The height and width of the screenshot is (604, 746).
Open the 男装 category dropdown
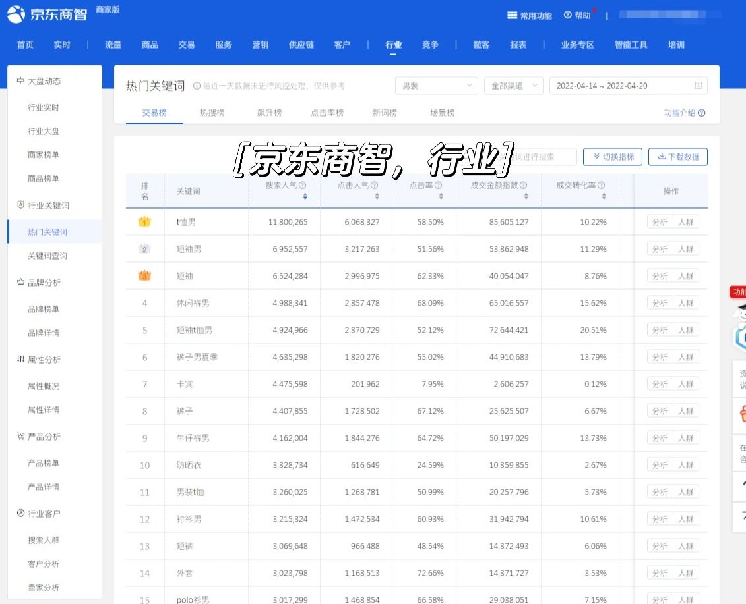pyautogui.click(x=436, y=86)
